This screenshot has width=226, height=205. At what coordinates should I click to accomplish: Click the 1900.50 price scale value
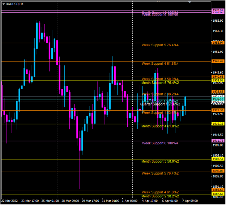pyautogui.click(x=218, y=166)
